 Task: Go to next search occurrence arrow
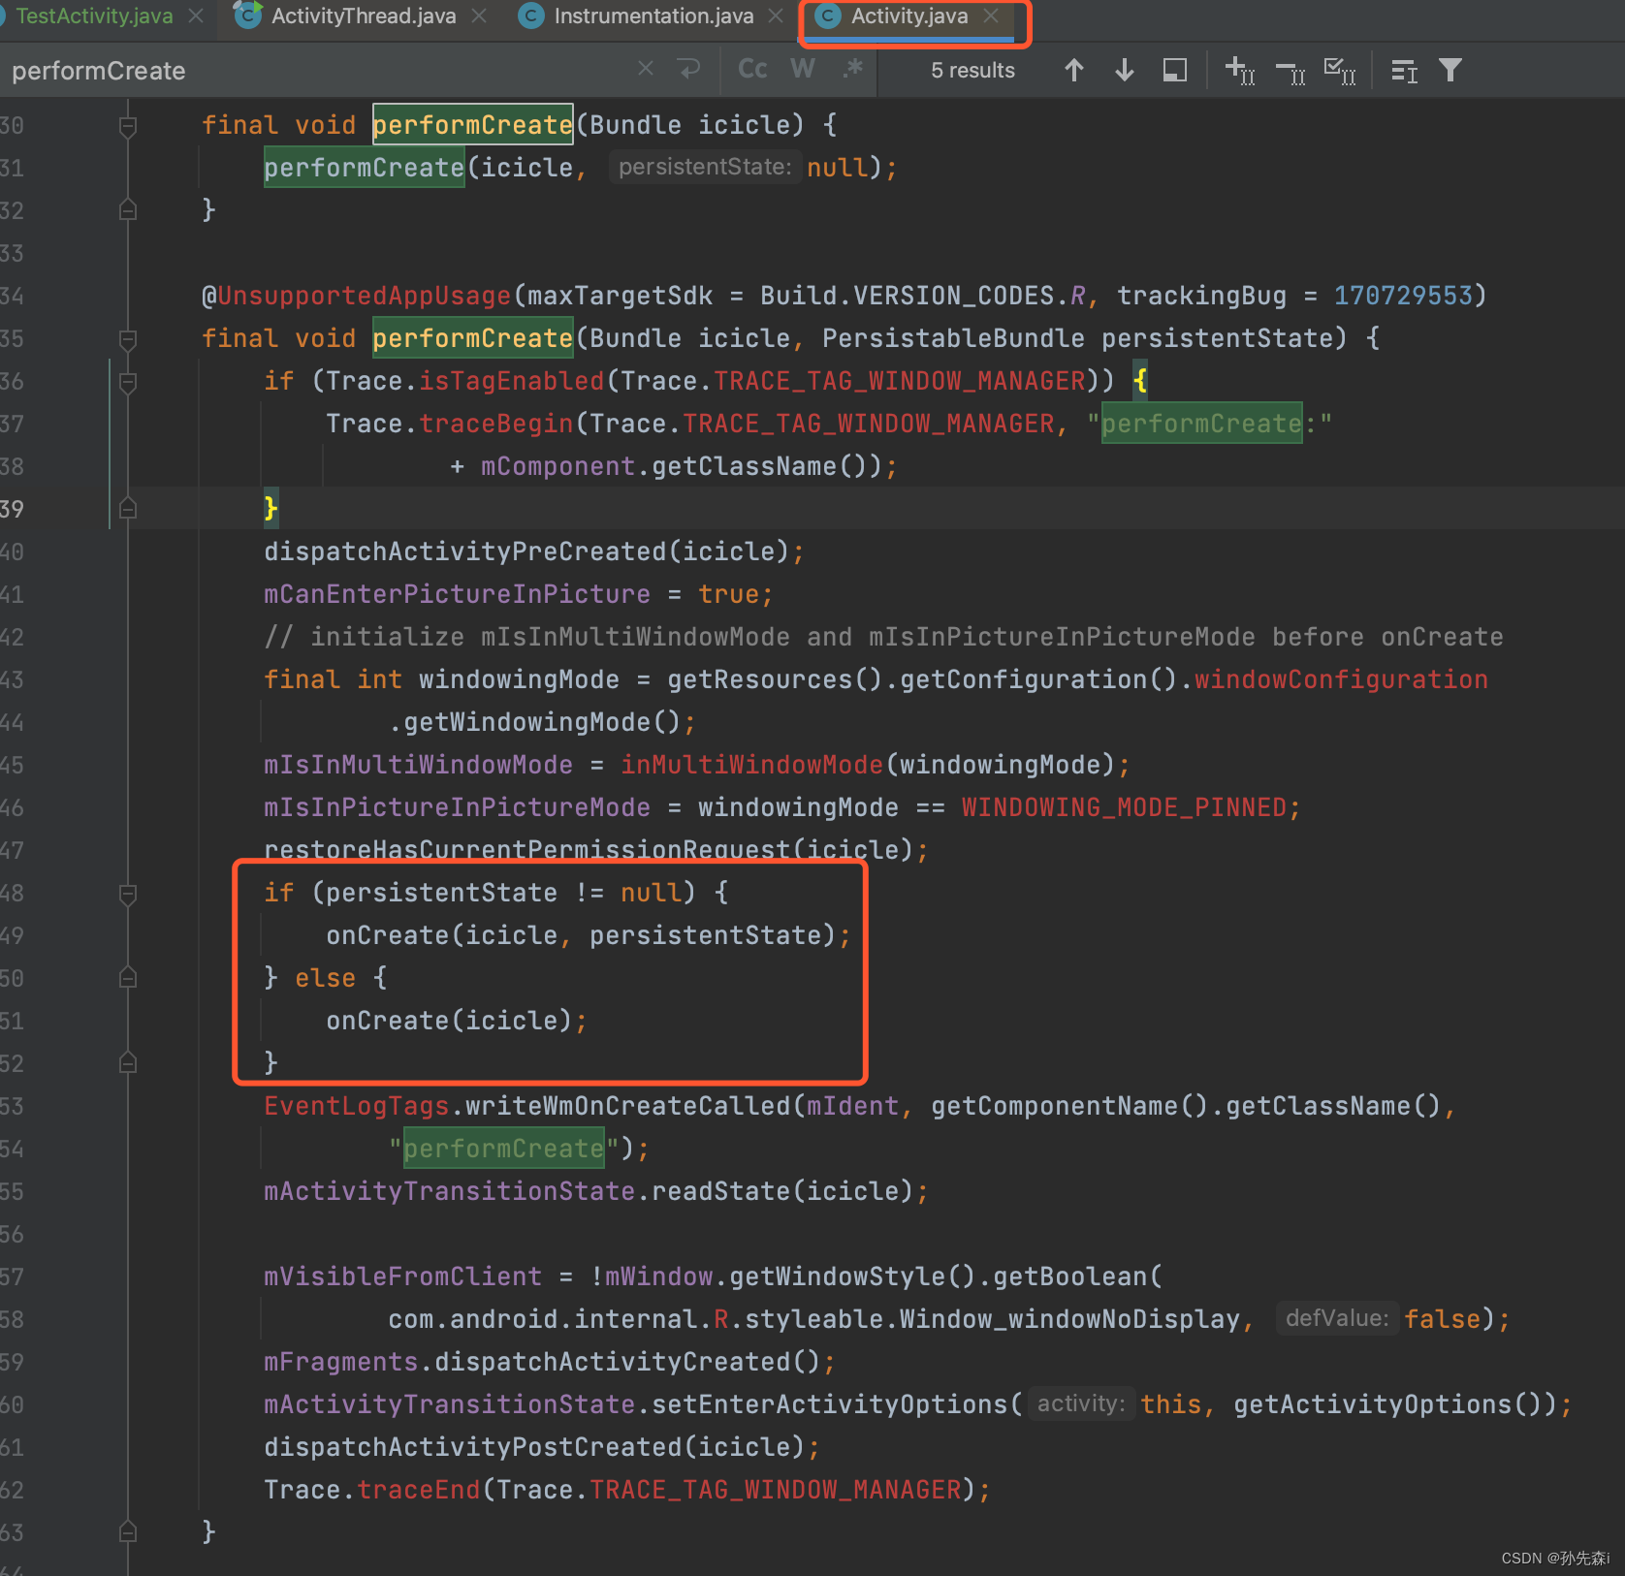click(x=1125, y=70)
